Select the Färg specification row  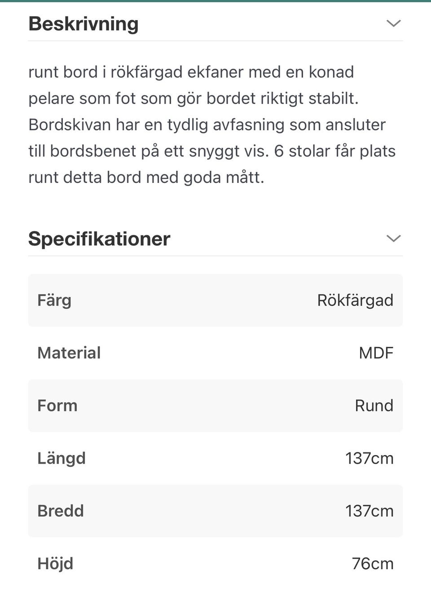point(215,300)
